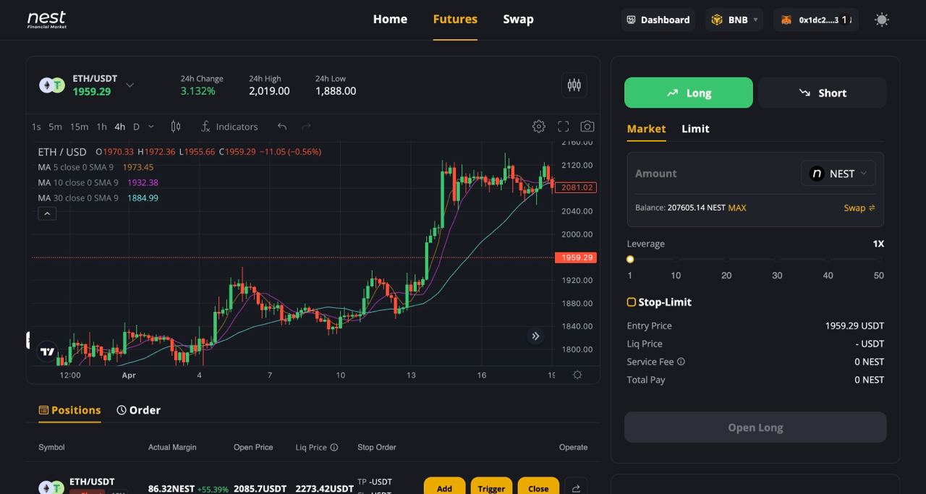Take chart snapshot with camera icon

tap(587, 127)
